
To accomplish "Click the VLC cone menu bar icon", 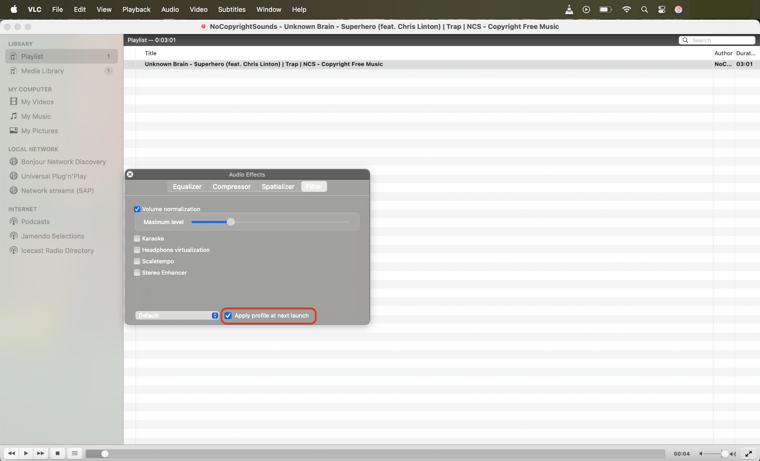I will click(569, 10).
